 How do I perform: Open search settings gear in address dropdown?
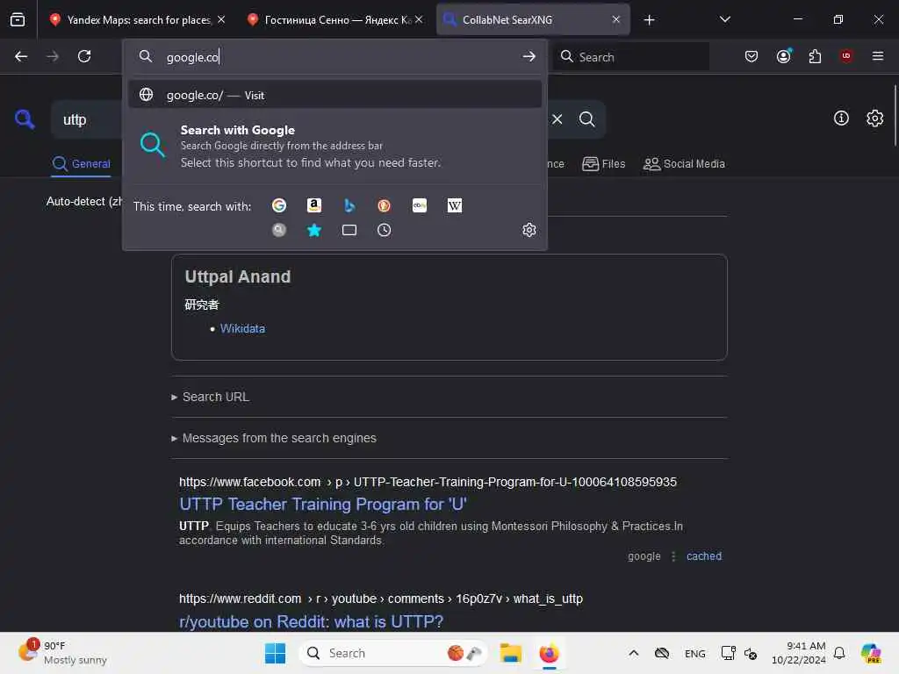(529, 230)
